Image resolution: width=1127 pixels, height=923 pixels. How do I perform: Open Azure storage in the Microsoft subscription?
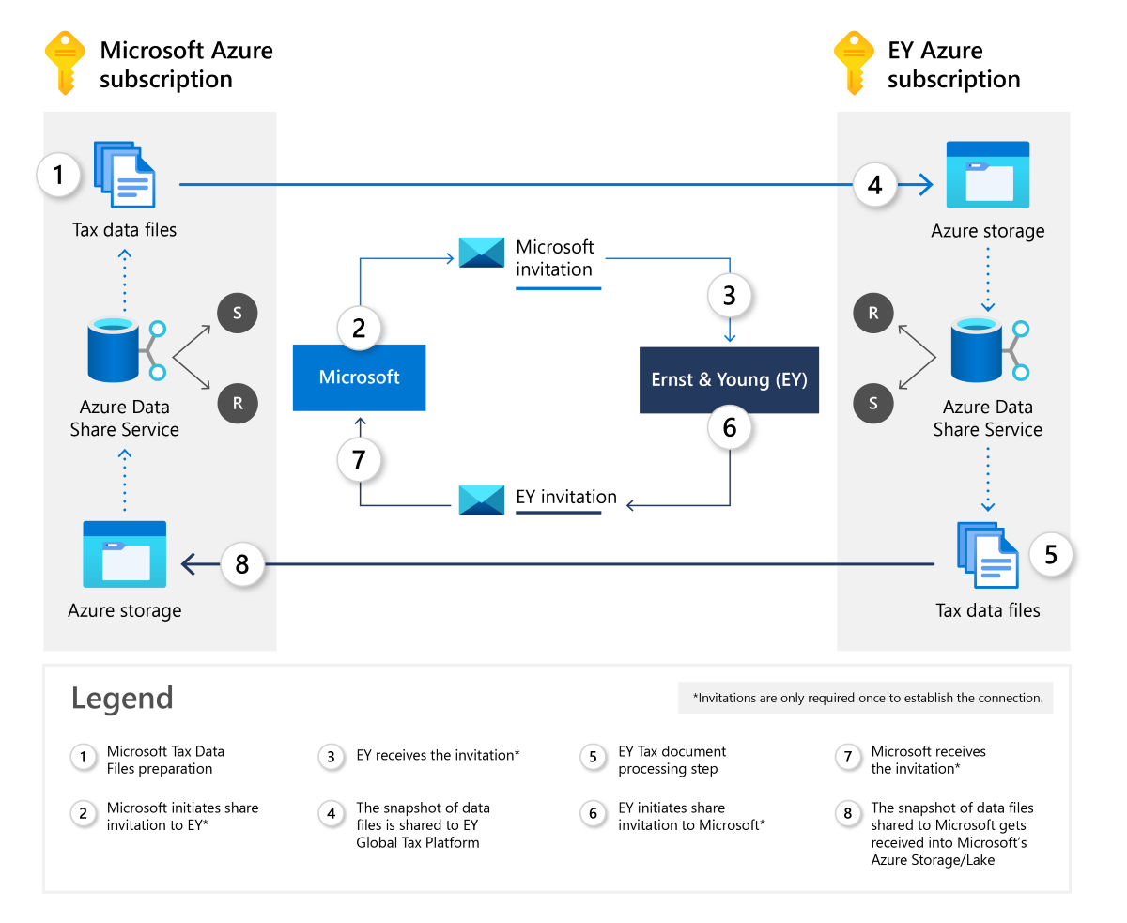124,554
